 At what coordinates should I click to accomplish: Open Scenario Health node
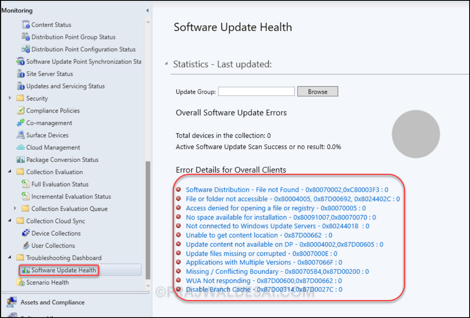tap(47, 282)
